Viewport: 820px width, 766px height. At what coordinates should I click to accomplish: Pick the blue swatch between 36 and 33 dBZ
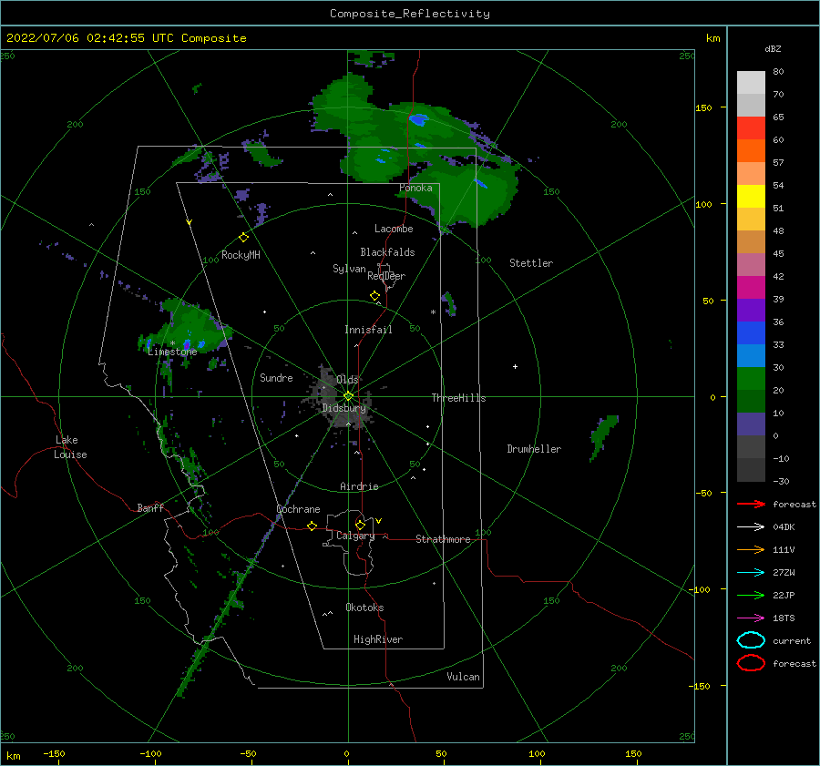point(751,333)
